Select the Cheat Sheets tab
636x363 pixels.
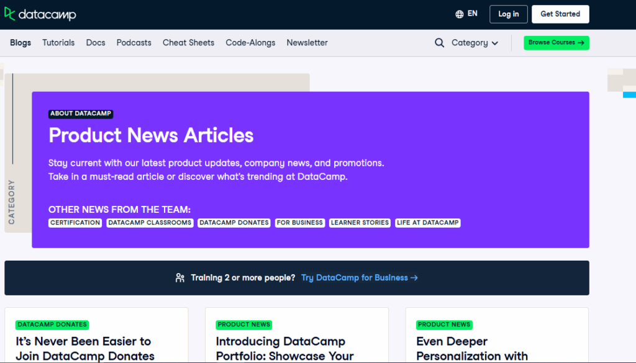pos(188,43)
